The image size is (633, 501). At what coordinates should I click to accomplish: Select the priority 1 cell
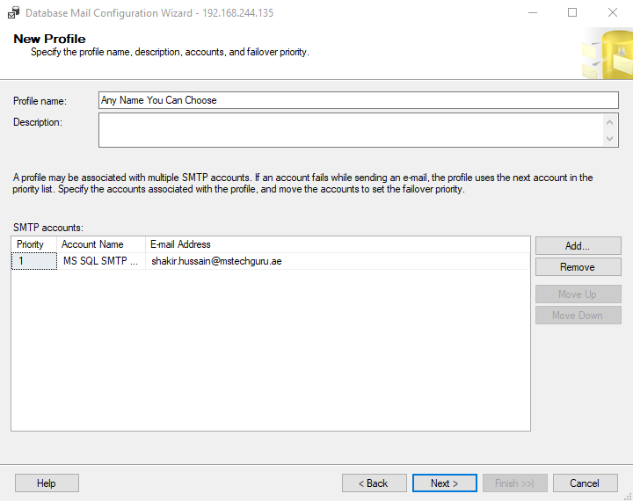click(34, 261)
